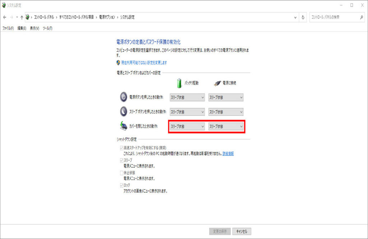
Task: Click the キャンセル button
Action: 242,231
